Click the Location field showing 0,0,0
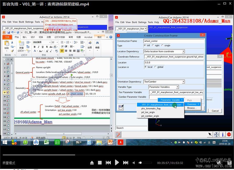This screenshot has height=170, width=234. tap(174, 62)
